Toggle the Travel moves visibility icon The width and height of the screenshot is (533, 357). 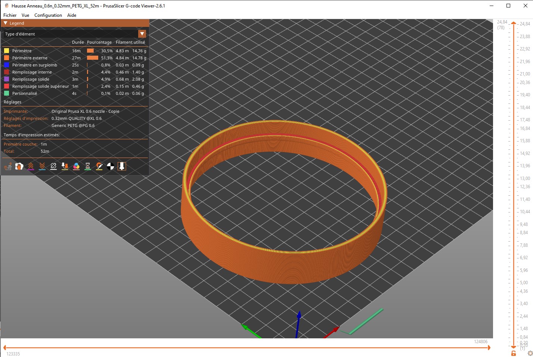tap(8, 166)
